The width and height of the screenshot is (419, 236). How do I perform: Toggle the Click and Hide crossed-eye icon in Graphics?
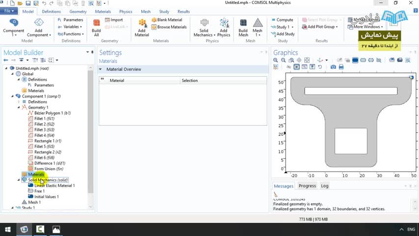pyautogui.click(x=288, y=67)
